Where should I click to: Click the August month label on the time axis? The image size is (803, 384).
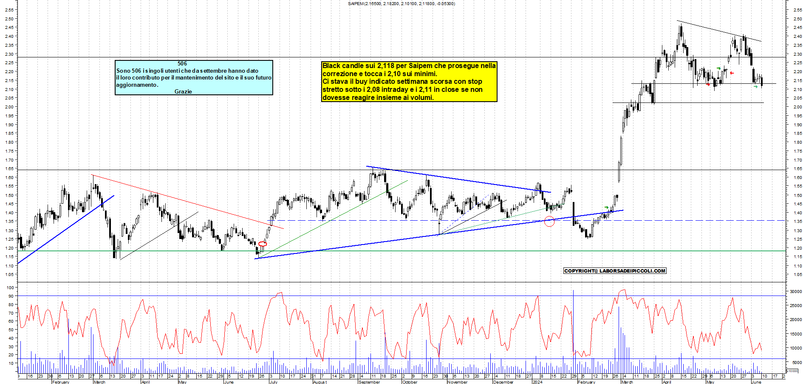(x=320, y=382)
